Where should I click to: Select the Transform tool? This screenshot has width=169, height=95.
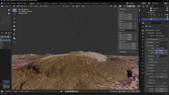15,30
